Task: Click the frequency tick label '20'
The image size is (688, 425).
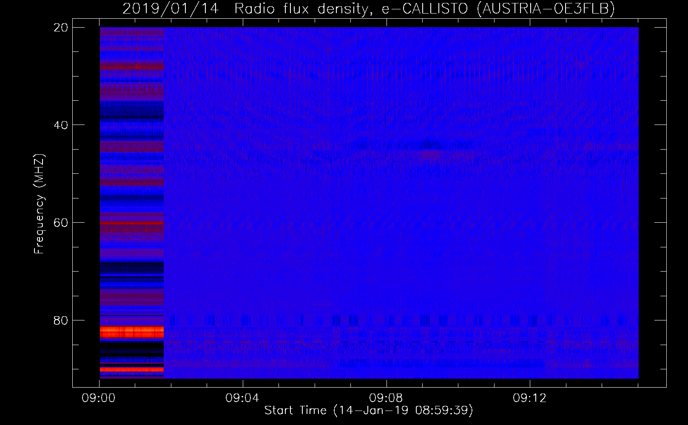Action: coord(61,28)
